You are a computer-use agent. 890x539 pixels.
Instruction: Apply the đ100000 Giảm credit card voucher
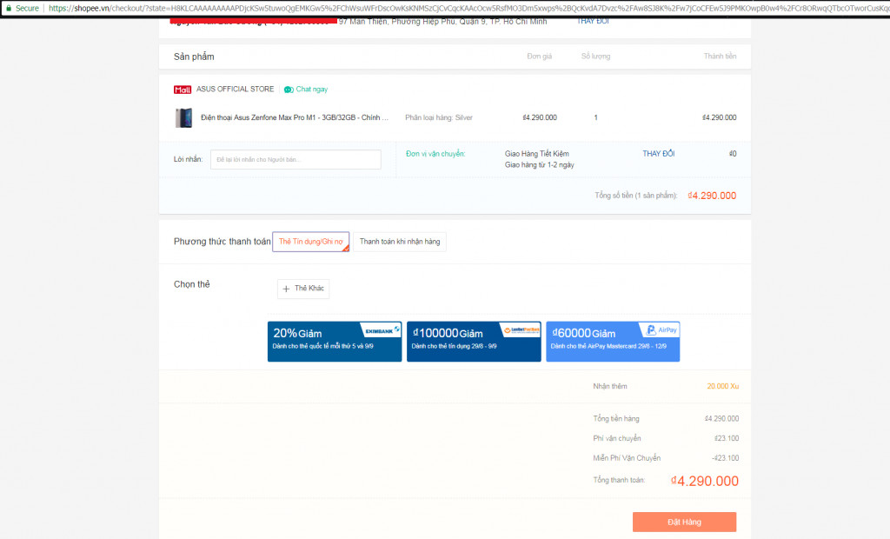click(x=474, y=342)
